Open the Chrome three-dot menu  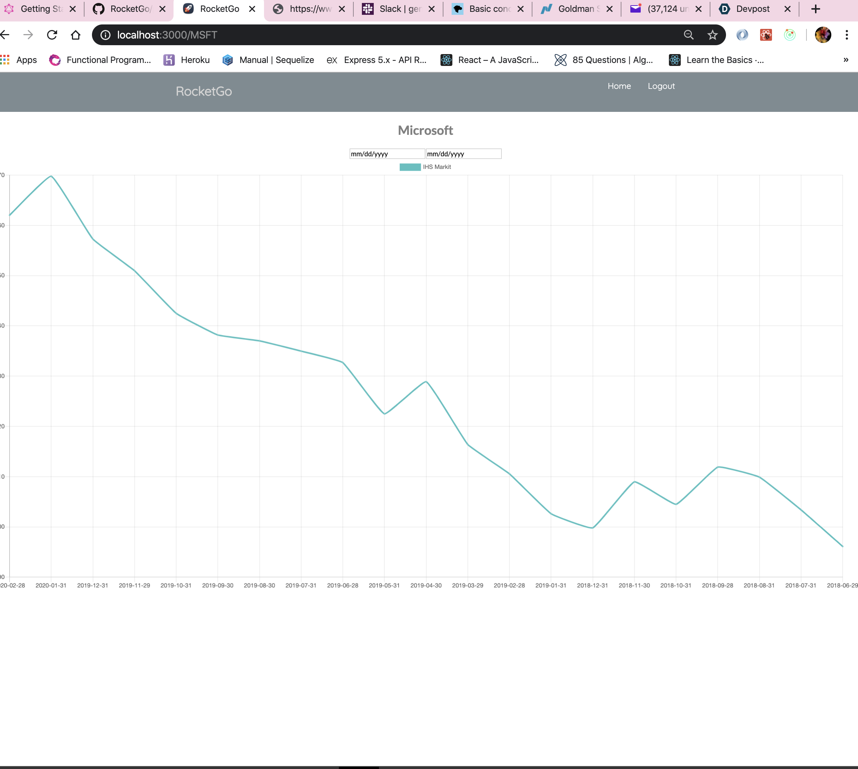[847, 35]
